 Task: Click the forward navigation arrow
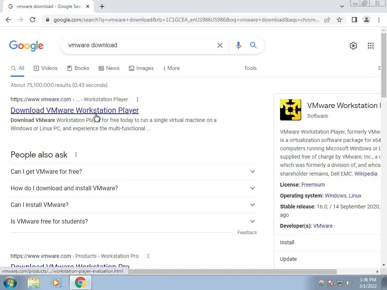pos(20,20)
